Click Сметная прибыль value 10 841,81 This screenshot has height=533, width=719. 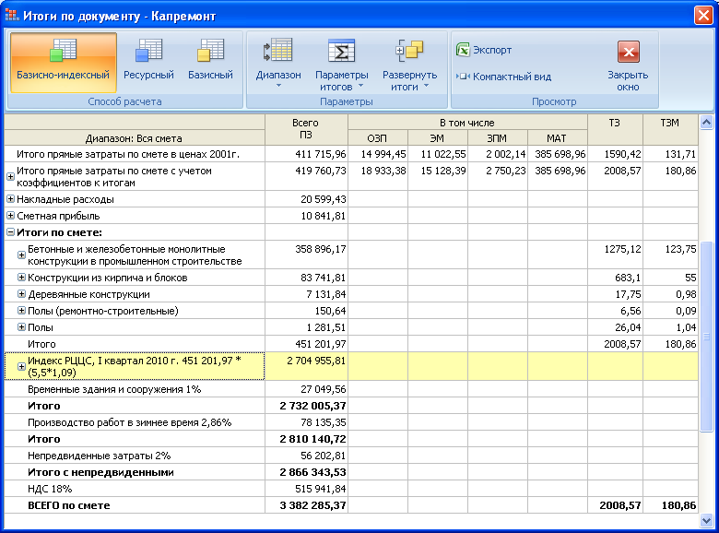(324, 216)
